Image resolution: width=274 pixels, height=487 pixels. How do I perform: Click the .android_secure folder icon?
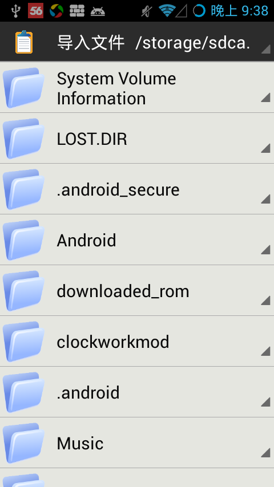pos(23,189)
